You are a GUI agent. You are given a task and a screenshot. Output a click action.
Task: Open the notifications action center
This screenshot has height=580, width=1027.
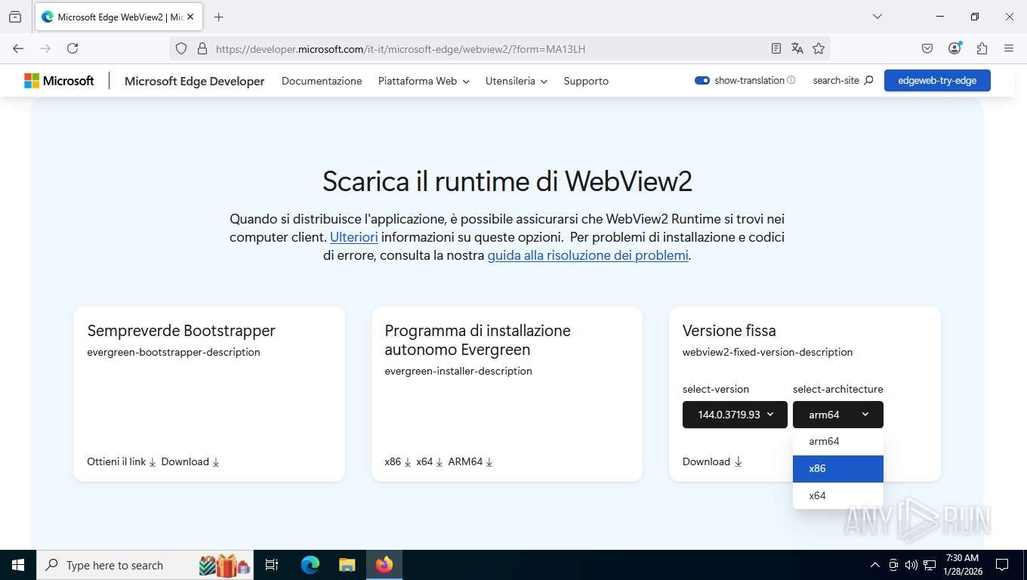pos(1002,565)
